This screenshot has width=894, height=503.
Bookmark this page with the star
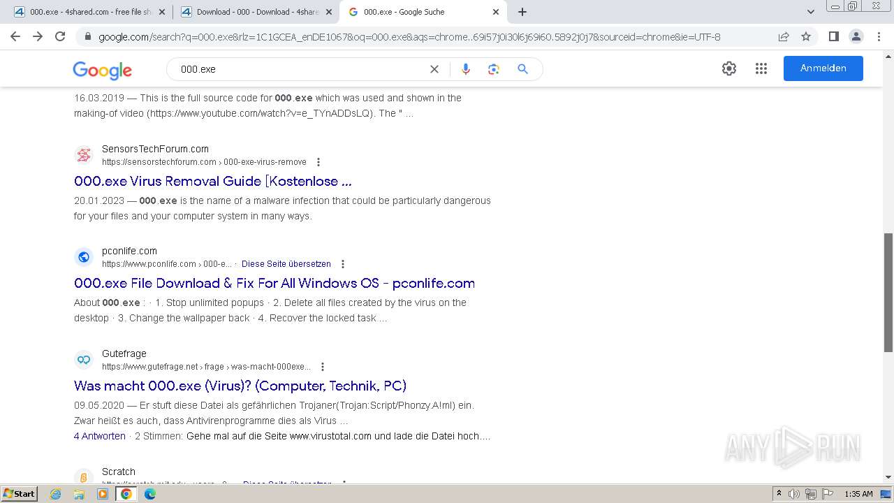[x=806, y=36]
